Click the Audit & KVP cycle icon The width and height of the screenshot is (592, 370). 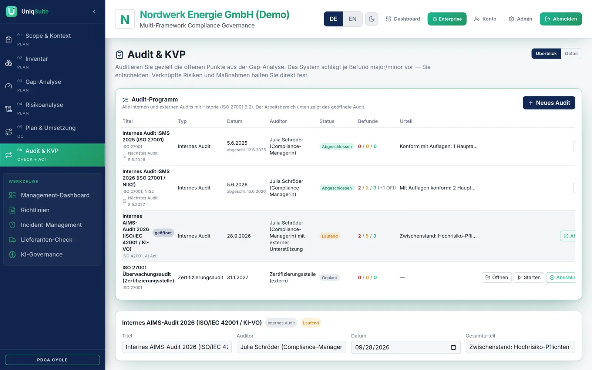pyautogui.click(x=9, y=155)
